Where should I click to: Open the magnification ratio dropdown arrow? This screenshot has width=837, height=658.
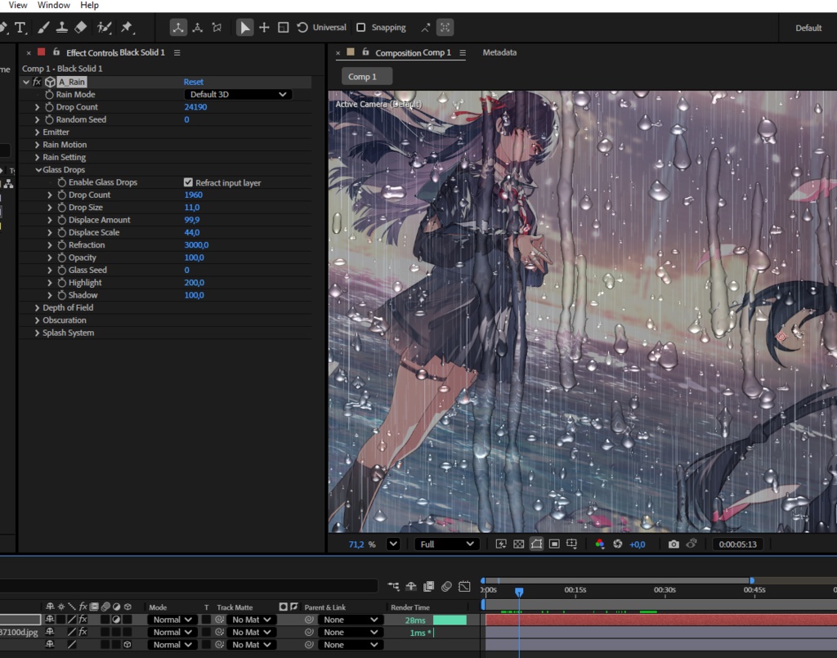[x=393, y=544]
